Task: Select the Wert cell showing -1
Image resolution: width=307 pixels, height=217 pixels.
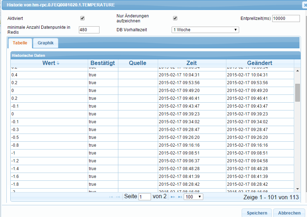Action: [x=49, y=153]
